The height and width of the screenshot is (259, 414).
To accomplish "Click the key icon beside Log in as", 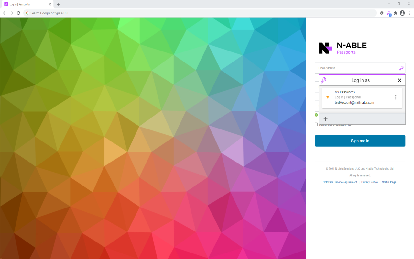I will (x=324, y=80).
